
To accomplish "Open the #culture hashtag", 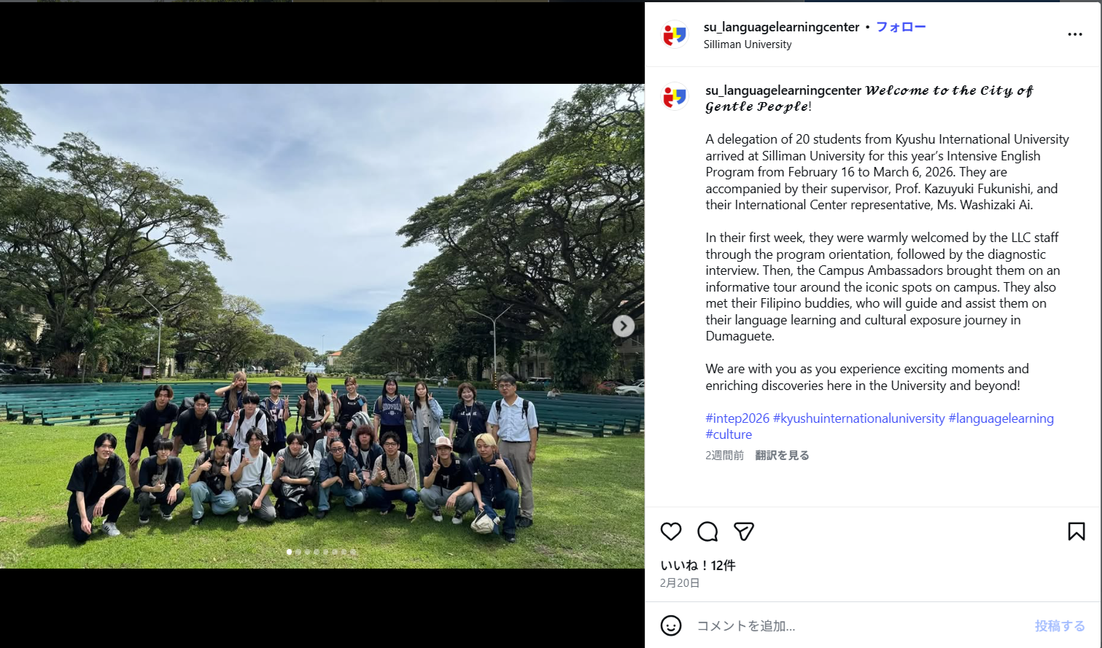I will (x=729, y=434).
